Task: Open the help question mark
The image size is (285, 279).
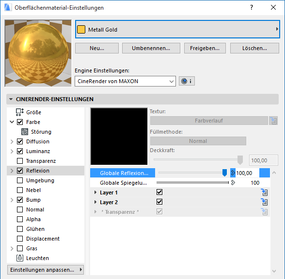Action: coord(252,7)
